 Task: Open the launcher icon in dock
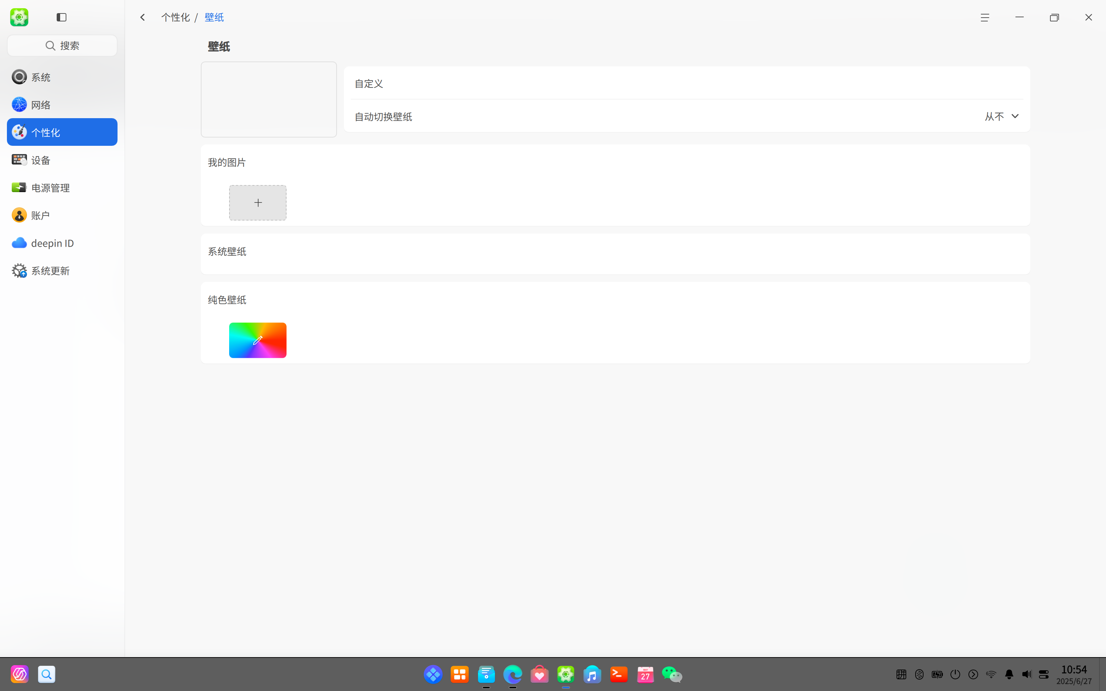tap(20, 674)
